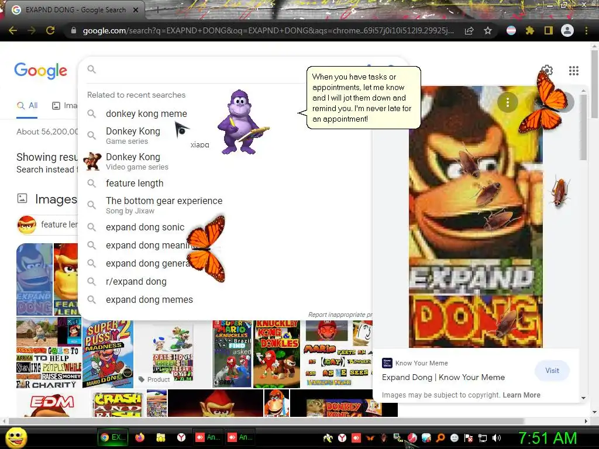
Task: Reload the Google search page
Action: pos(50,30)
